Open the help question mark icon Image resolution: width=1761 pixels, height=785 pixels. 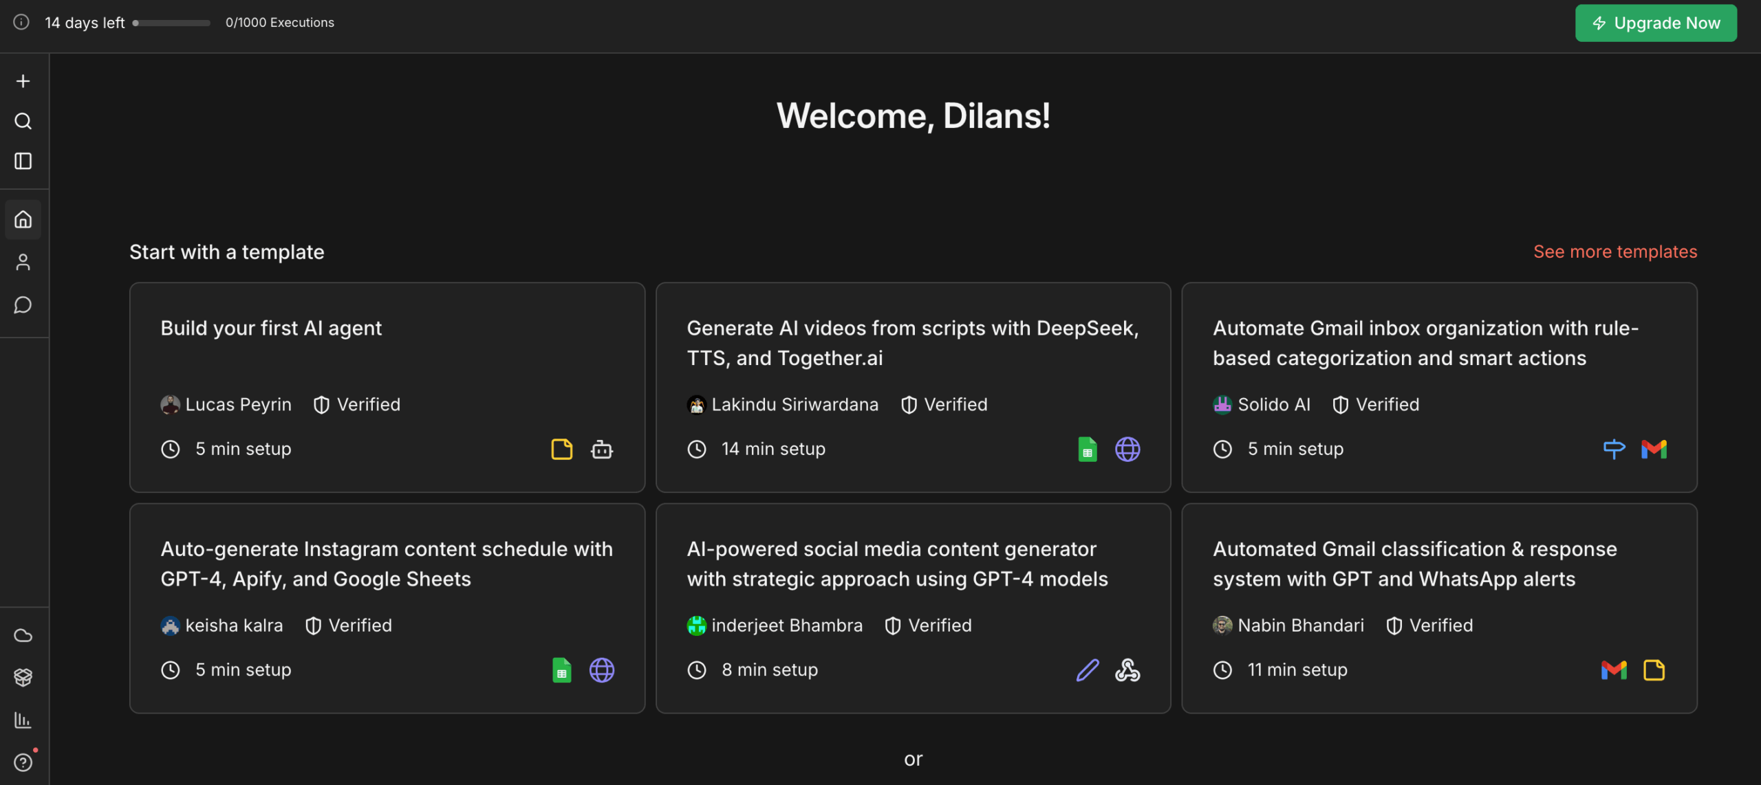(x=23, y=762)
